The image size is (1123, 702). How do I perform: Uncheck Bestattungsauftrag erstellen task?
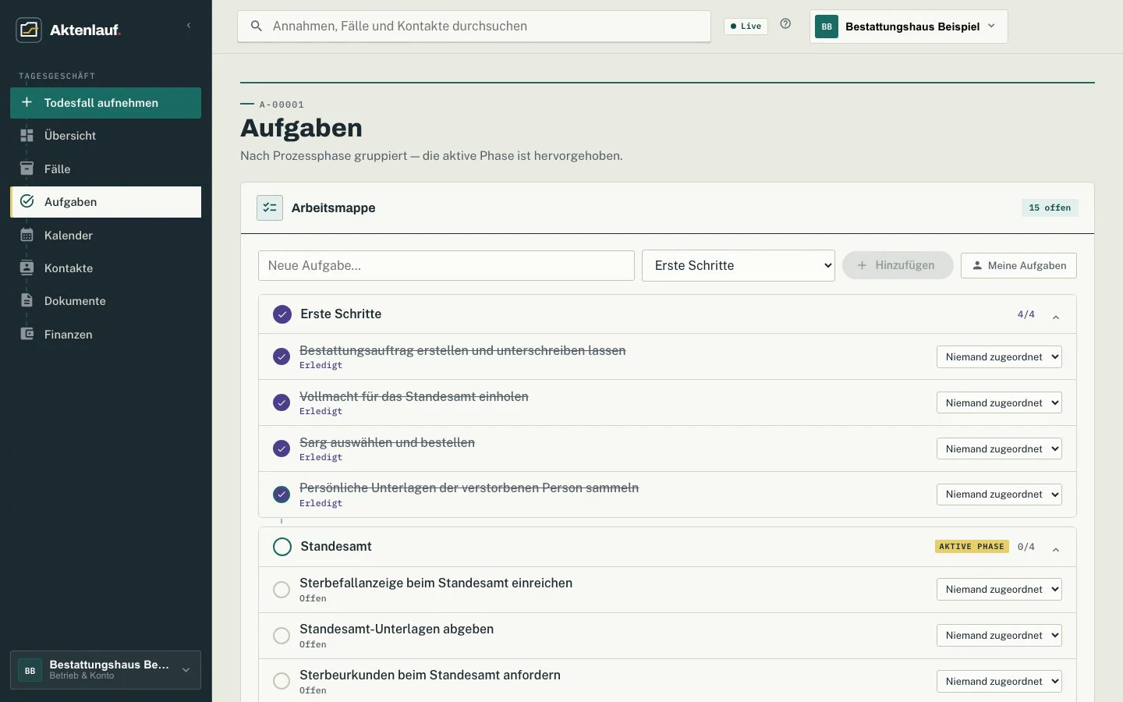[x=282, y=356]
